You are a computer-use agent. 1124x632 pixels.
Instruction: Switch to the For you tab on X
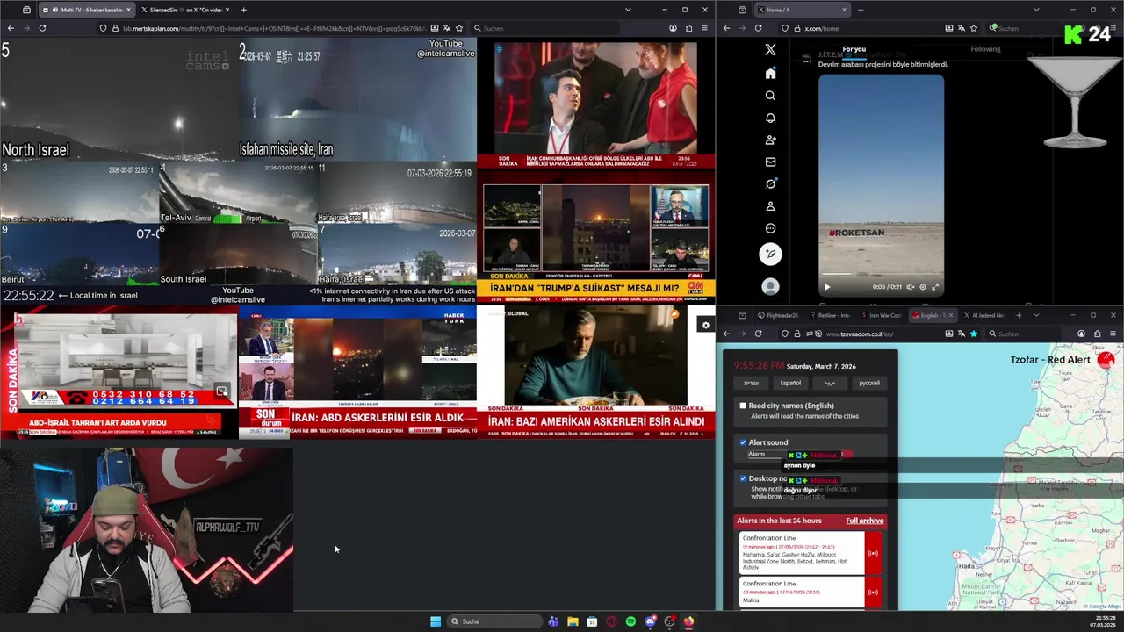[854, 49]
